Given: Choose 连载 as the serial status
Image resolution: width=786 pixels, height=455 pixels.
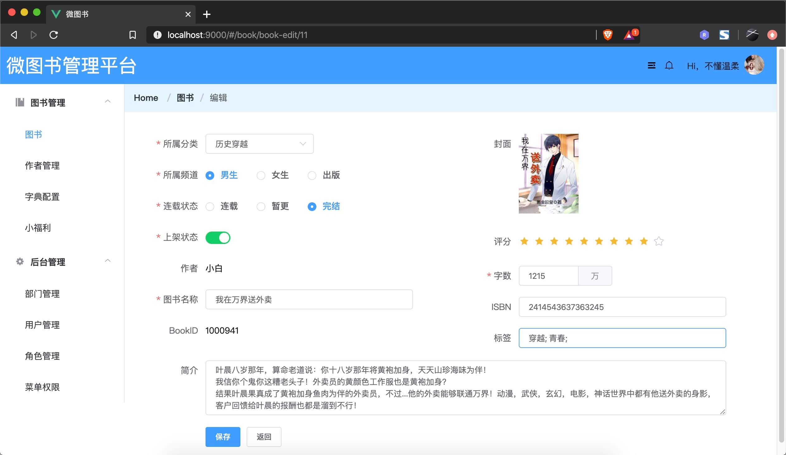Looking at the screenshot, I should click(210, 207).
